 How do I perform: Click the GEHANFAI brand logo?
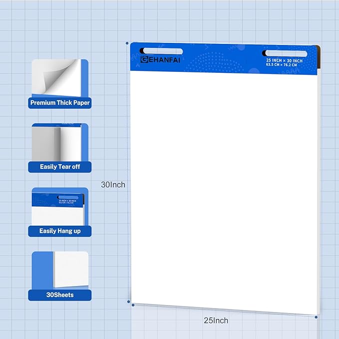[x=160, y=60]
